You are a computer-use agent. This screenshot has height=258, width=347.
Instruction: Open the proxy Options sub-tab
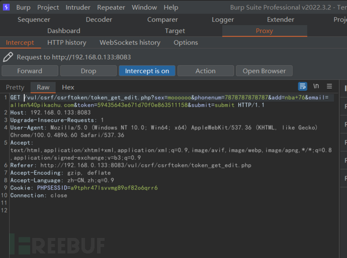[186, 42]
